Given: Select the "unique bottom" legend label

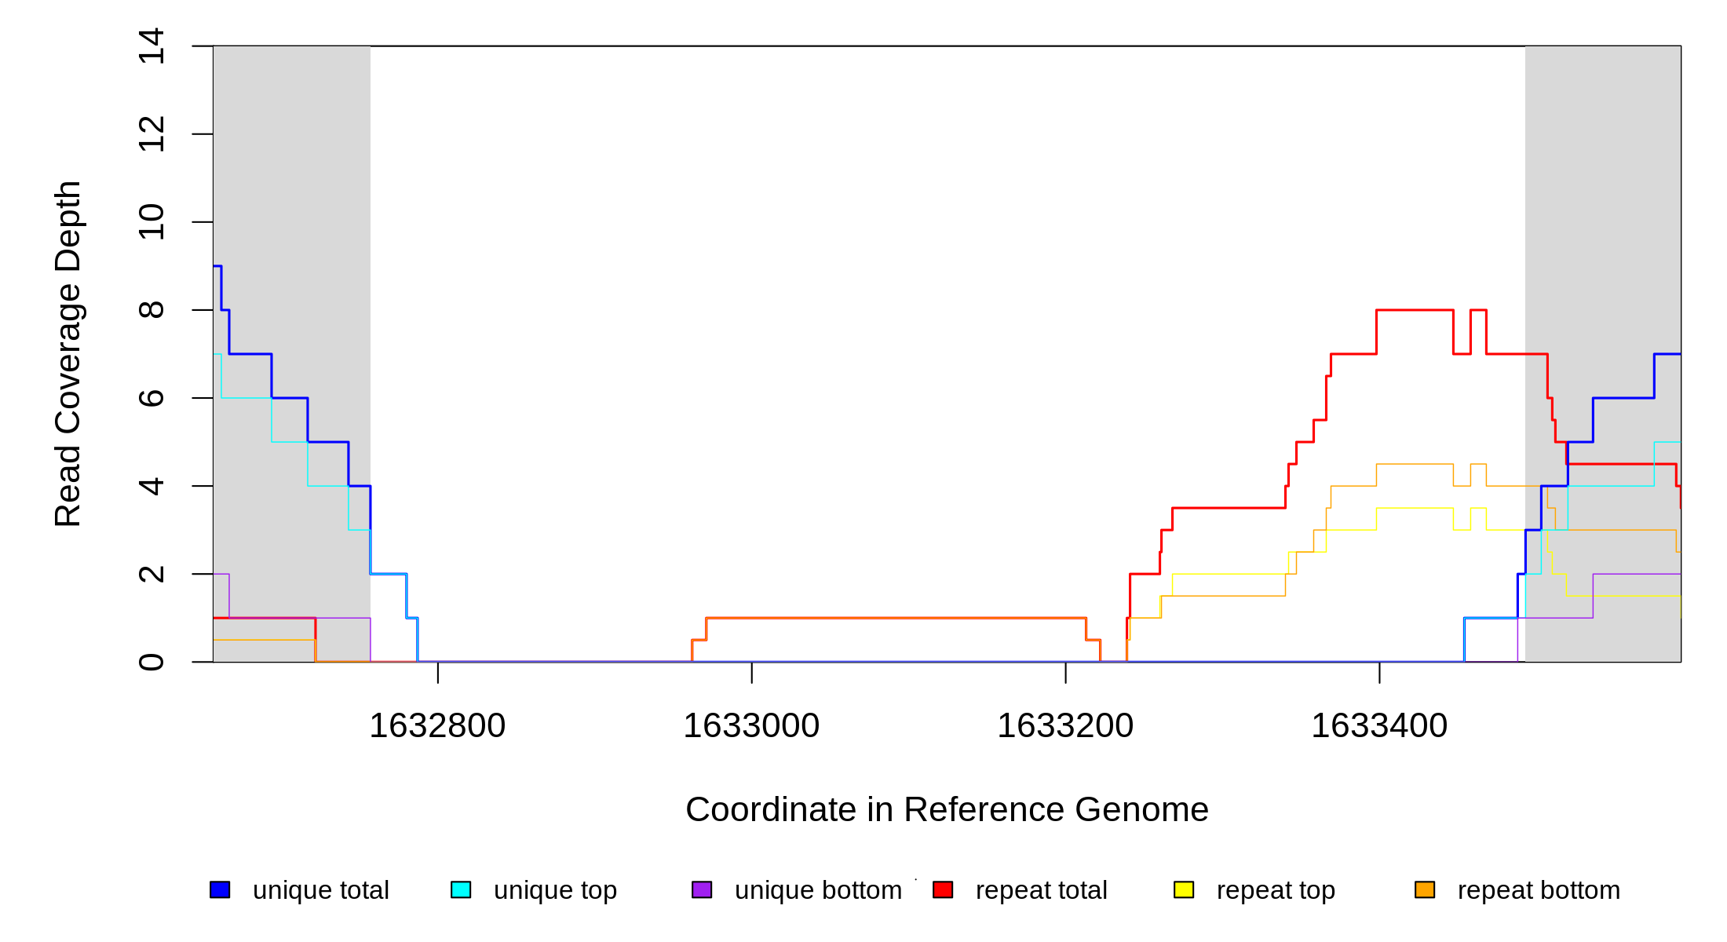Looking at the screenshot, I should 818,890.
